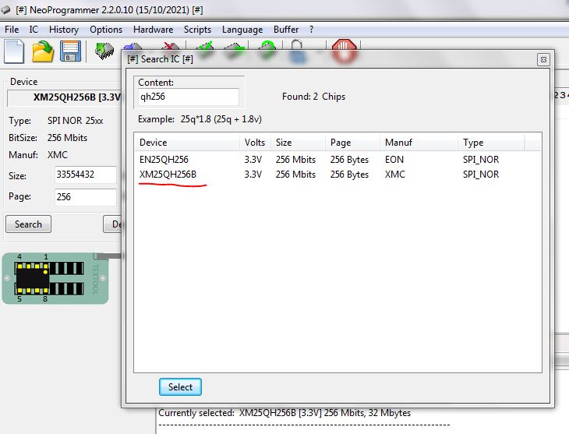The height and width of the screenshot is (434, 569).
Task: Click the Search button in the Device panel
Action: [28, 224]
